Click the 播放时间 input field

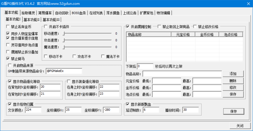tap(191, 110)
